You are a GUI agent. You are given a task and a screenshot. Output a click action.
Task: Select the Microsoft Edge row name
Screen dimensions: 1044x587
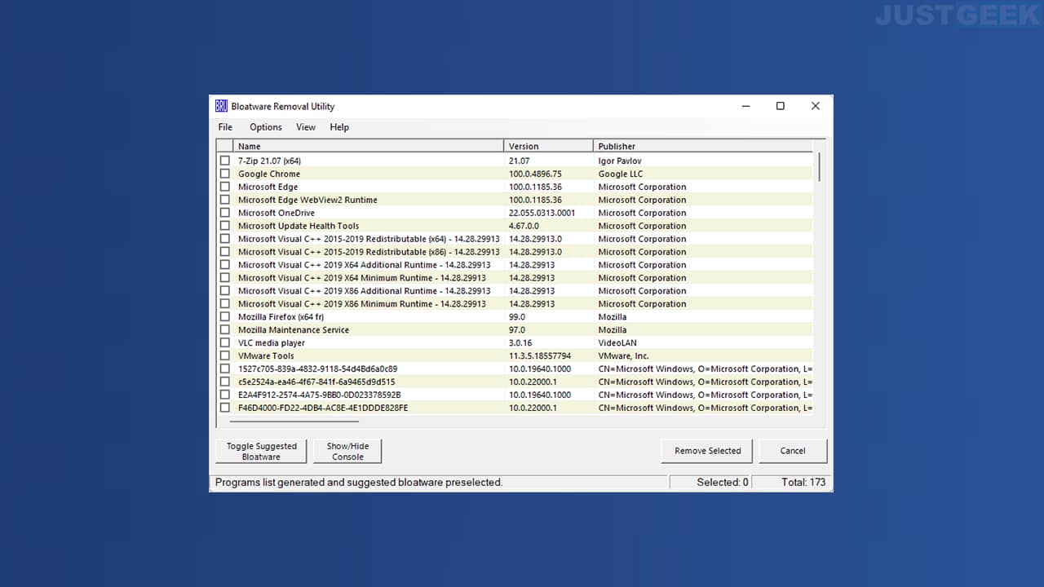click(268, 188)
